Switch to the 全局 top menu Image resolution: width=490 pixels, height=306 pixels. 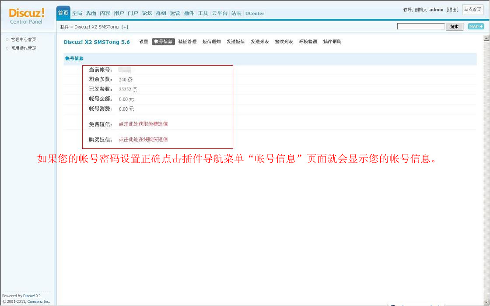(77, 13)
